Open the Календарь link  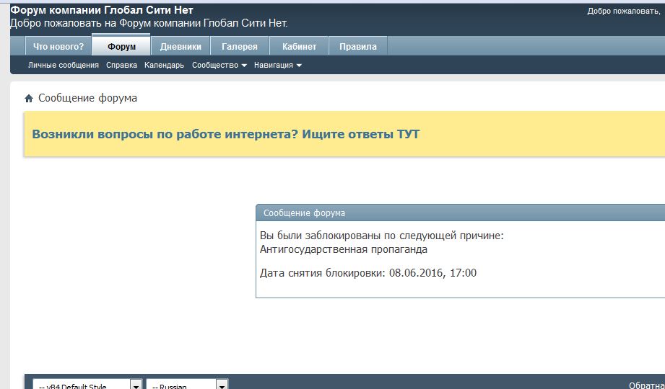(164, 65)
